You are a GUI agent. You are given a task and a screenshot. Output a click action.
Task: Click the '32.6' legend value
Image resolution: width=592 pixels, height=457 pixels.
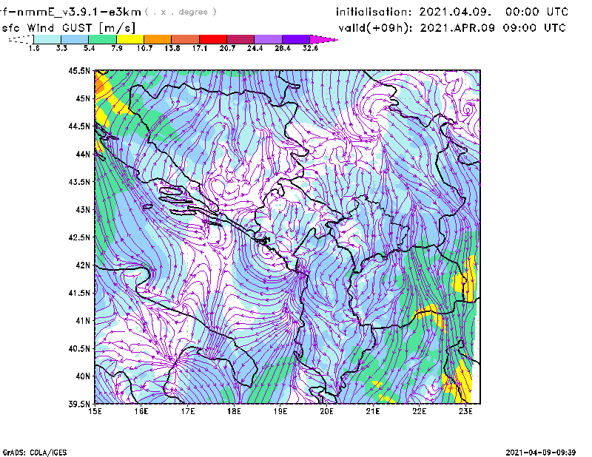(x=310, y=48)
